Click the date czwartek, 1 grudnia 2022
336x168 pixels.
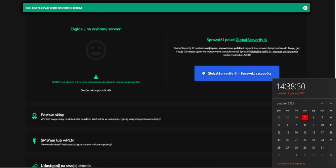[x=291, y=93]
